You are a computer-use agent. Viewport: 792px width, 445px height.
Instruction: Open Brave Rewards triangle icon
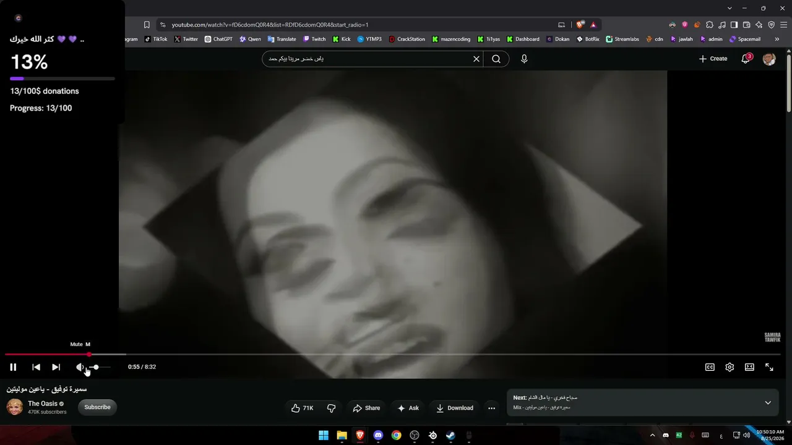[x=593, y=25]
